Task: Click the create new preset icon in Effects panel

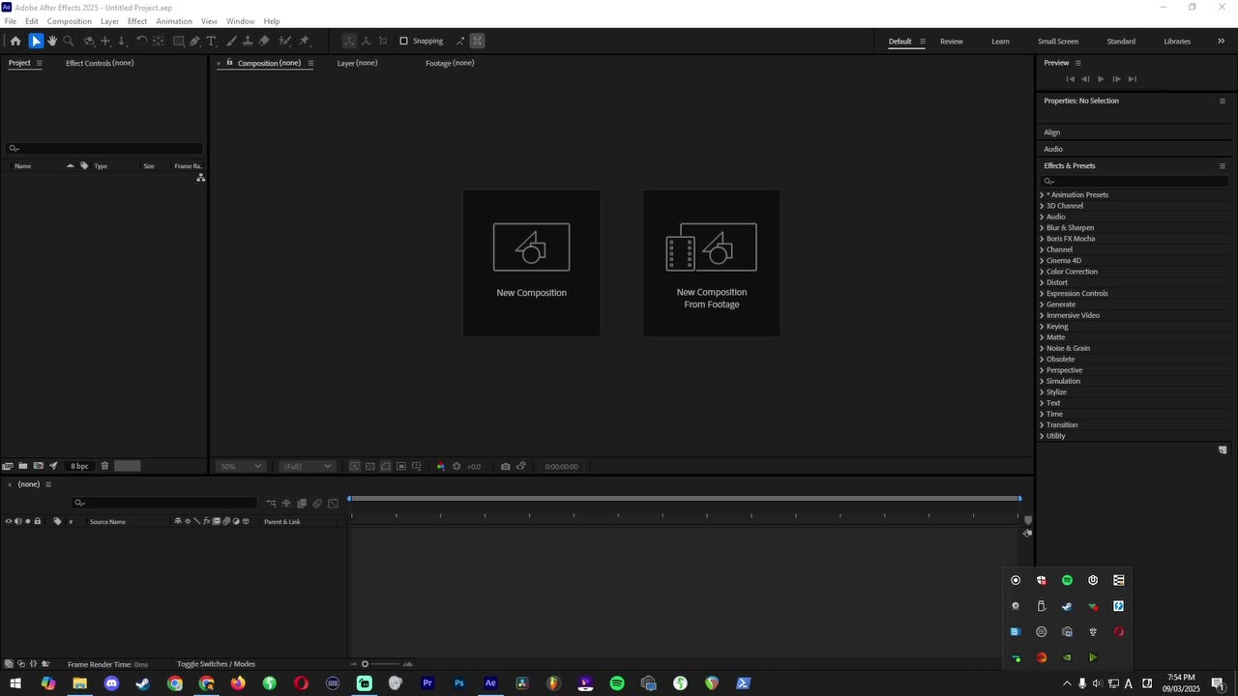Action: pyautogui.click(x=1223, y=450)
